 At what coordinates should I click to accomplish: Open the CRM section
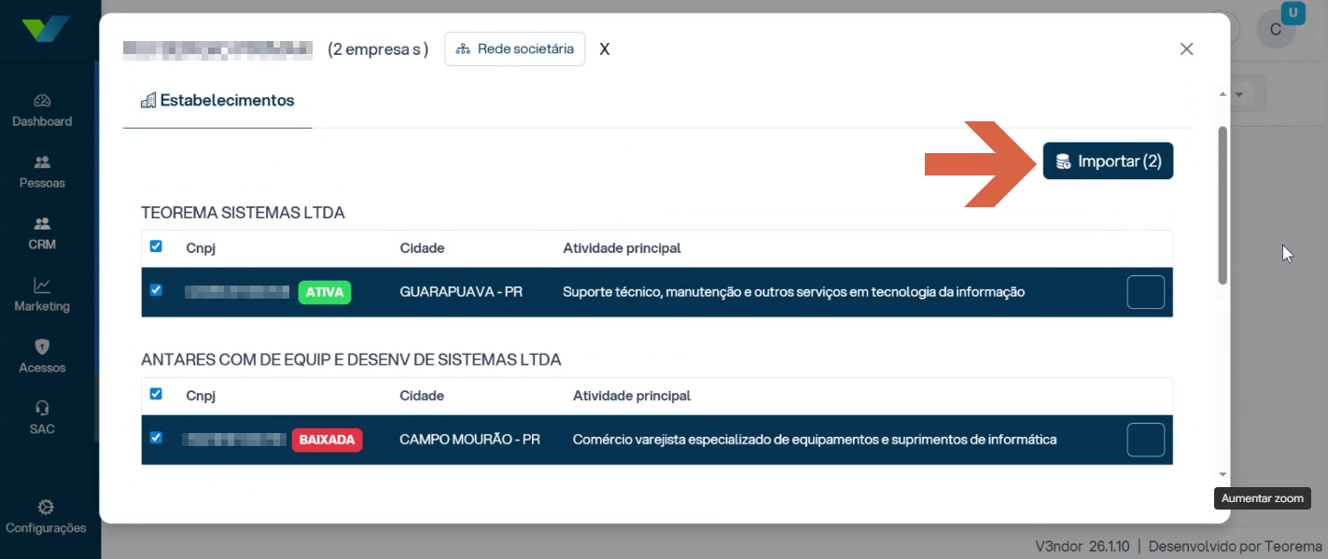click(42, 234)
